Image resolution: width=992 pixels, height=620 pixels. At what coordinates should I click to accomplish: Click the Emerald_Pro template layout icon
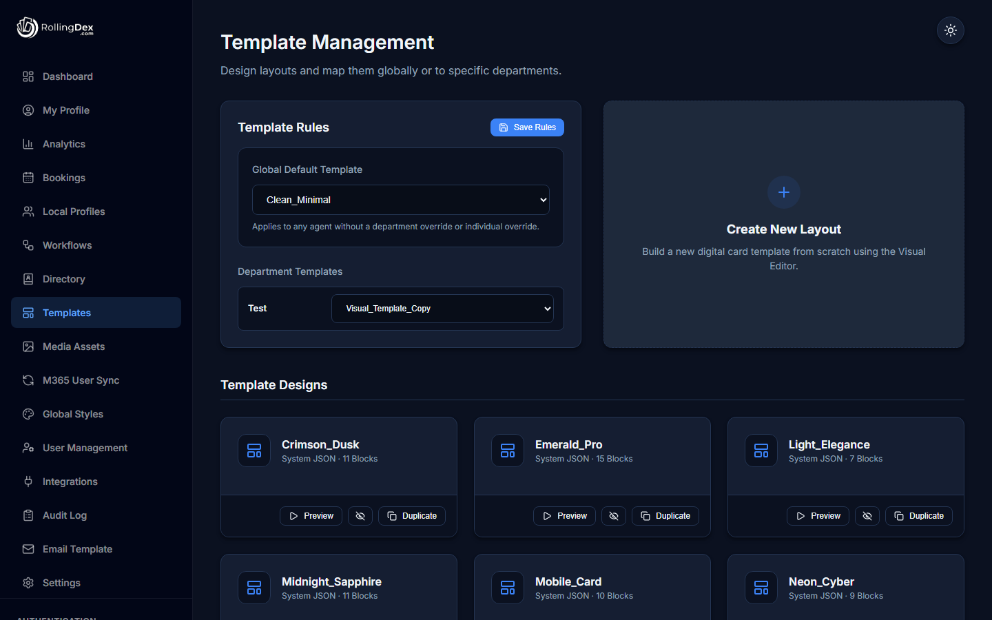pos(508,451)
